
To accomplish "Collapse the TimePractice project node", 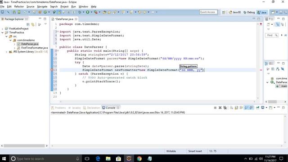I will tap(2, 32).
